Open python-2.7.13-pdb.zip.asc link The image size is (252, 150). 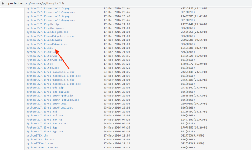[x=46, y=28]
